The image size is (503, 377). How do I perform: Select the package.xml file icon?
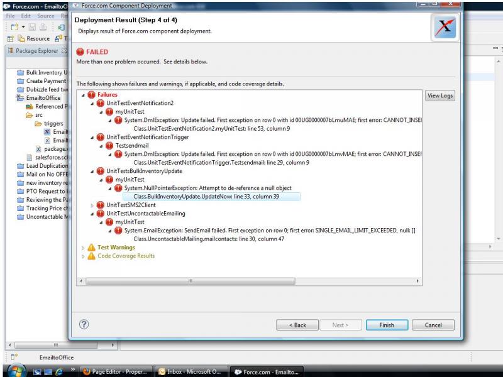pyautogui.click(x=38, y=149)
